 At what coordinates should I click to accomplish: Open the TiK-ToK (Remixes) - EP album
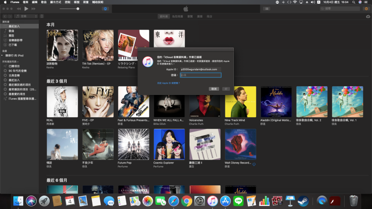pyautogui.click(x=98, y=45)
